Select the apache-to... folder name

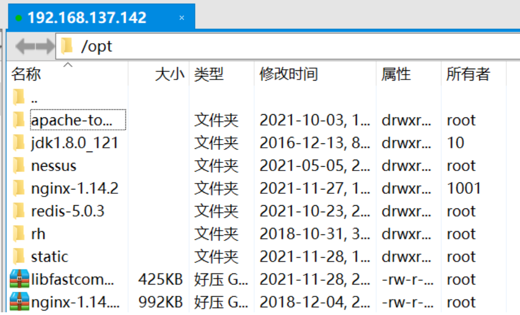(72, 120)
